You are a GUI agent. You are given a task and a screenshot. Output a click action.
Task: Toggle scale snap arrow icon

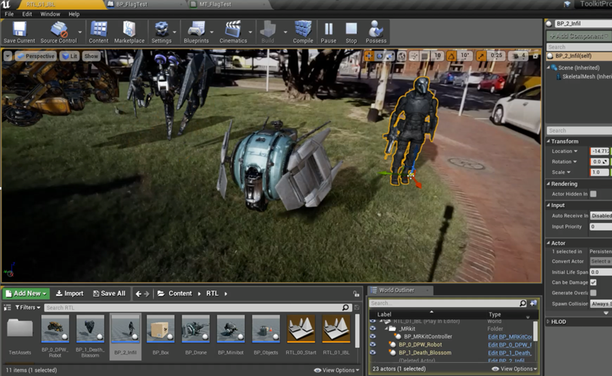[481, 56]
